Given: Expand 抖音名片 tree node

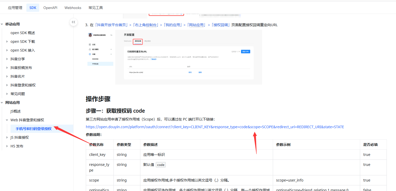Looking at the screenshot, I should click(7, 76).
